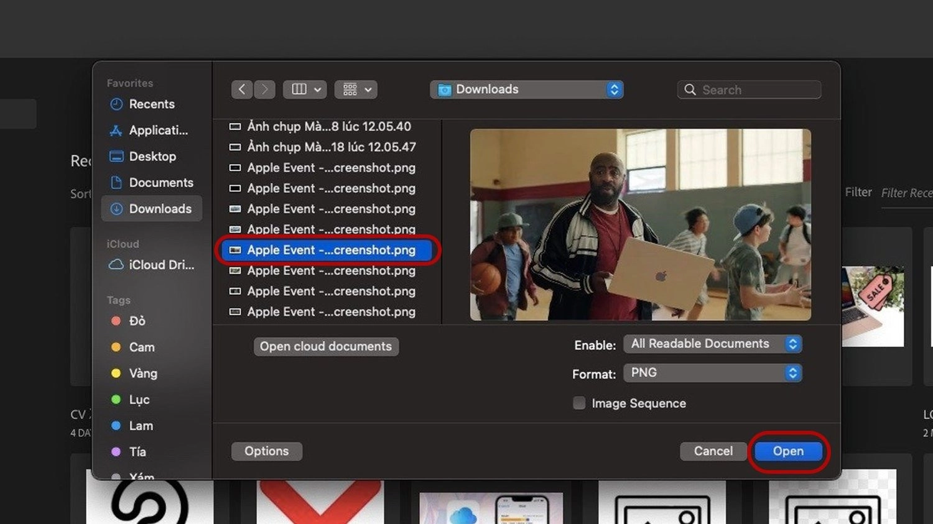Viewport: 933px width, 524px height.
Task: Open the red chevron thumbnail in background window
Action: click(x=320, y=501)
